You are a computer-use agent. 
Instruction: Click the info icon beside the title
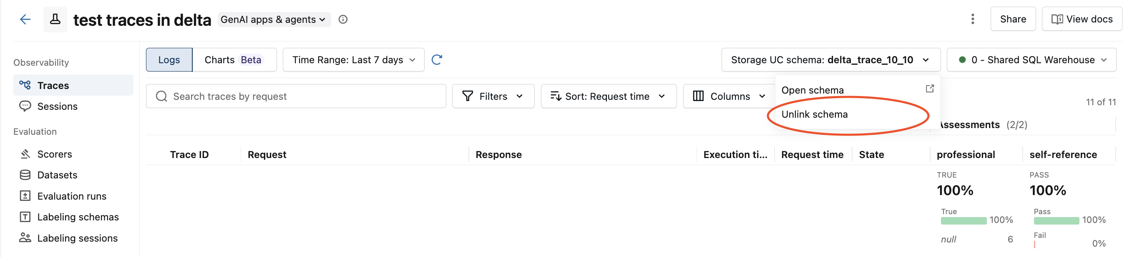343,19
